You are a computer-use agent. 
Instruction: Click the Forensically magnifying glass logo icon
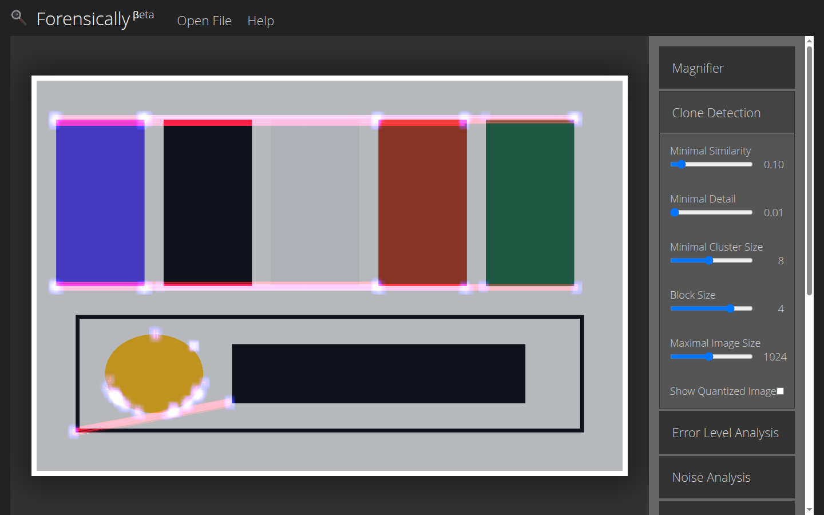pyautogui.click(x=18, y=18)
